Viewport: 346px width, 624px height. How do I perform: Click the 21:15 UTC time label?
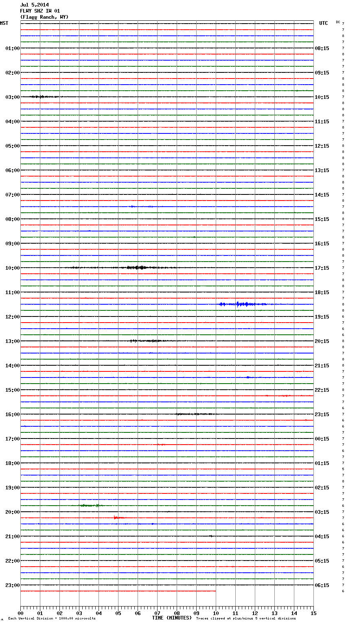click(x=322, y=366)
